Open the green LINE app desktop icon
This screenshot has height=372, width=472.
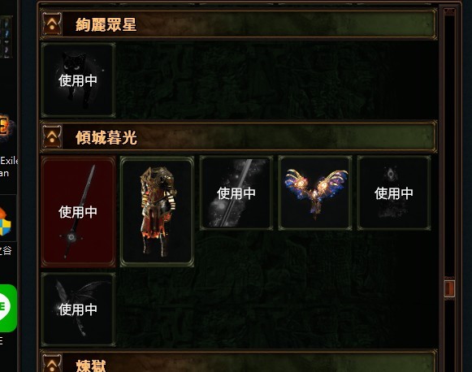click(x=6, y=308)
